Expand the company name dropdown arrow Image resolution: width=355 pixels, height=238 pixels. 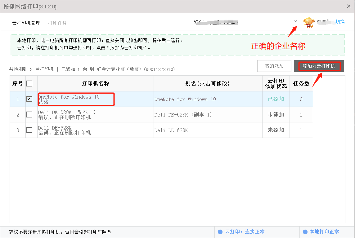pos(295,21)
